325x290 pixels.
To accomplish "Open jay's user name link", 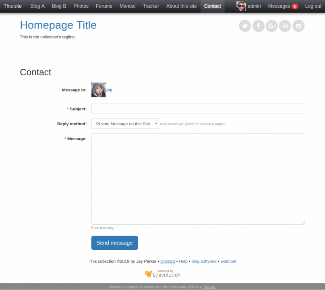I will pos(109,90).
